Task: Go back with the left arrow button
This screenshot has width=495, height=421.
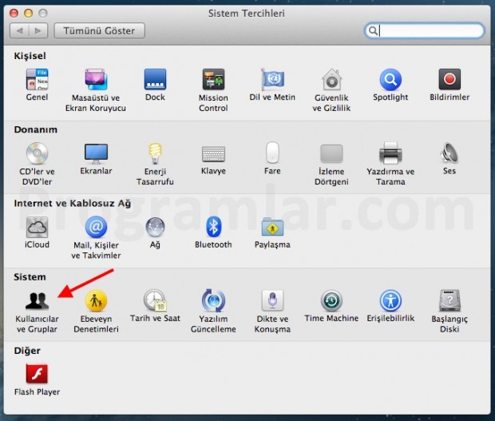Action: (19, 30)
